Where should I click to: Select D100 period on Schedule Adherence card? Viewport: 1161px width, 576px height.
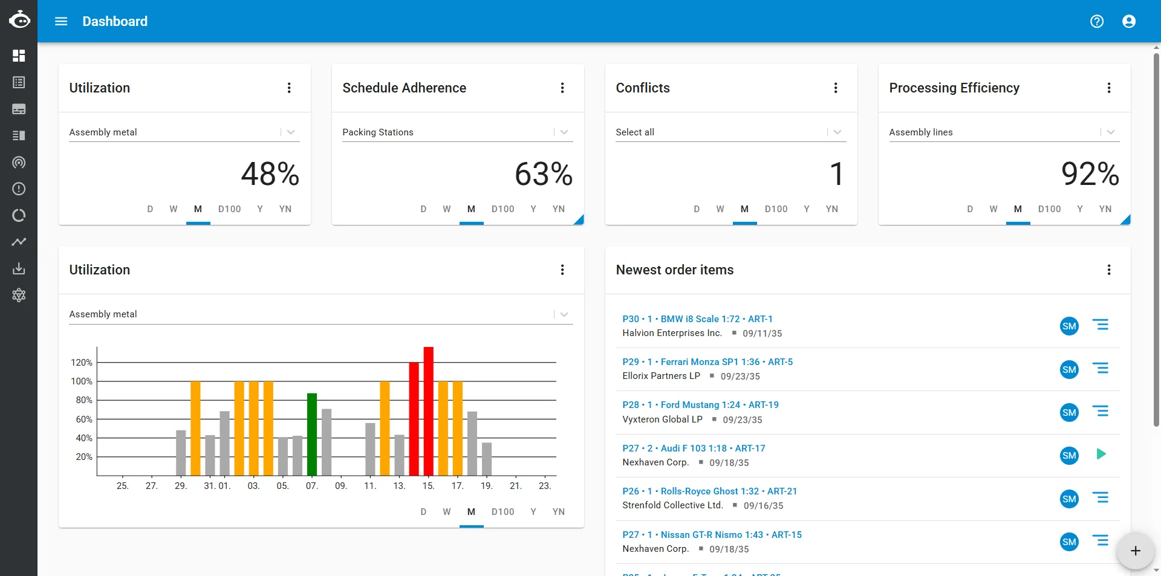[503, 209]
